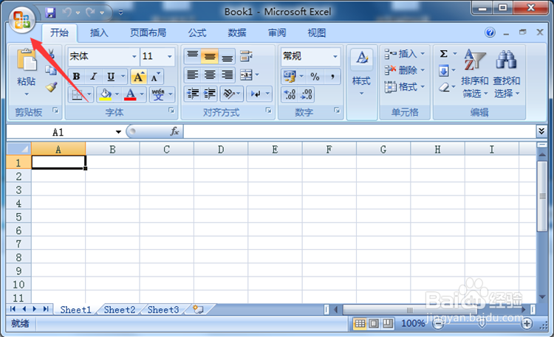Switch to the 页面布局 ribbon tab
Screen dimensions: 554x337
tap(148, 33)
